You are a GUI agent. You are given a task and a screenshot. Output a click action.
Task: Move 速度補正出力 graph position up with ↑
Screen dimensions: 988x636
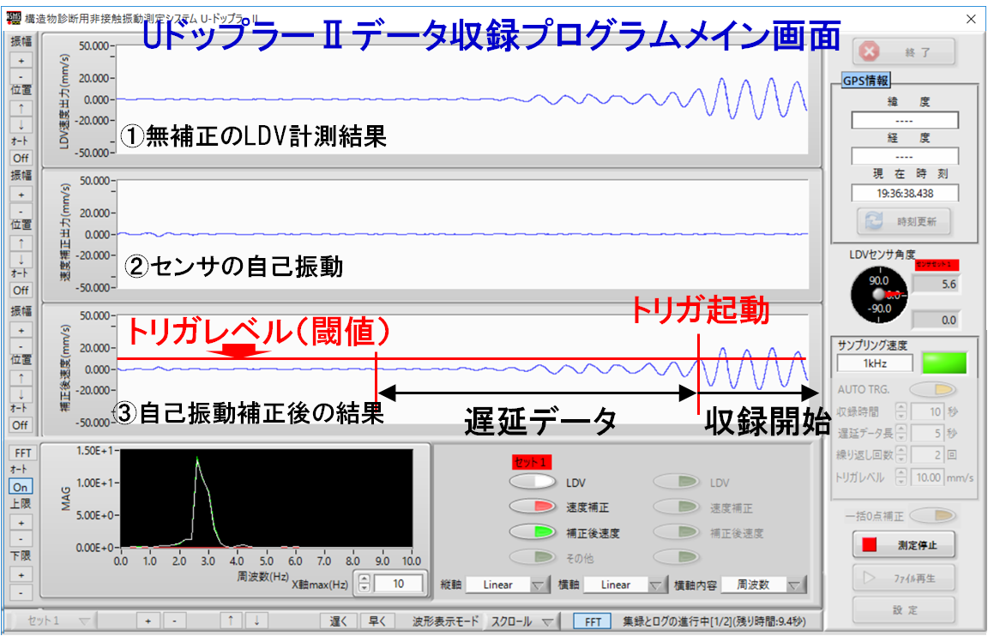[x=21, y=243]
